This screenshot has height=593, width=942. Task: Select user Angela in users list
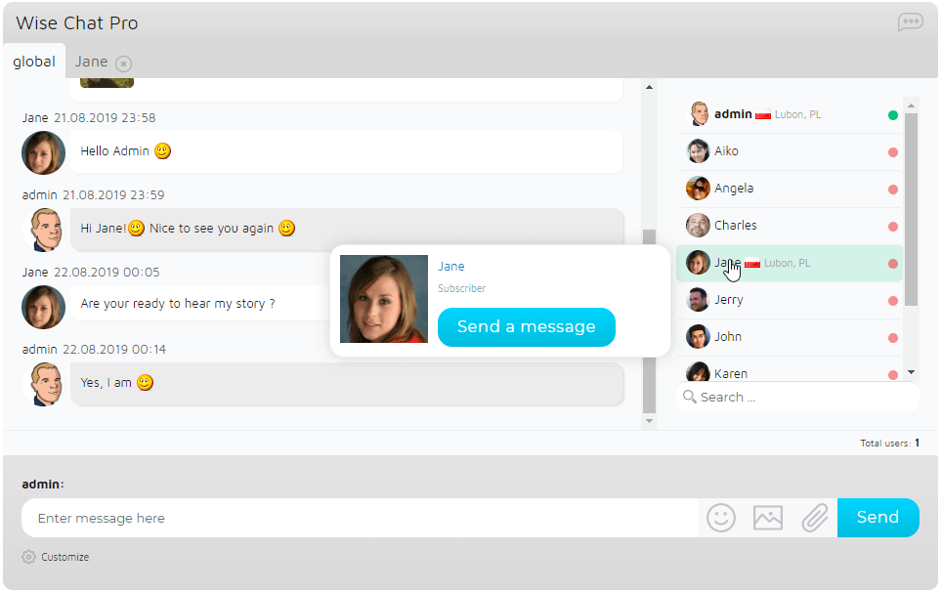790,189
